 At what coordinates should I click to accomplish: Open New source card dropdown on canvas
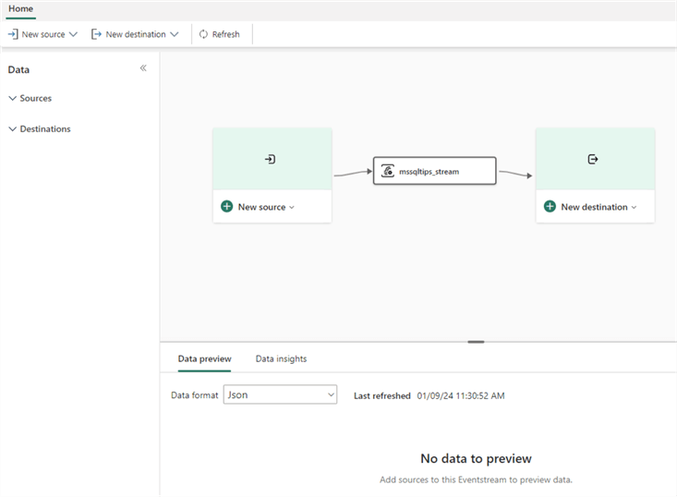point(292,207)
